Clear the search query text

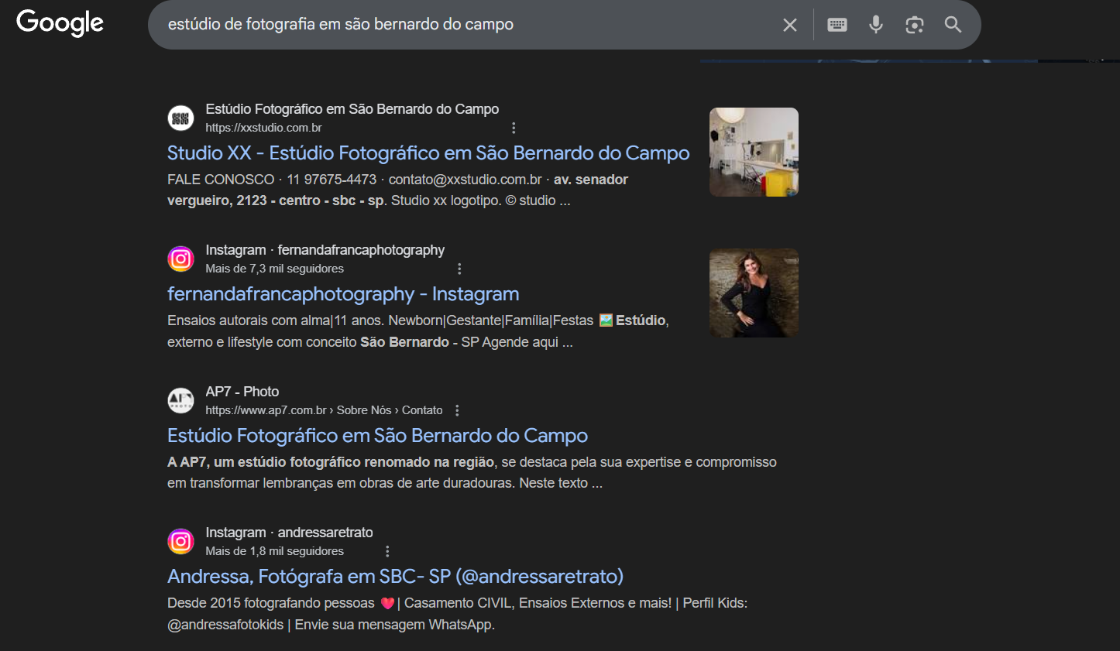pyautogui.click(x=789, y=25)
